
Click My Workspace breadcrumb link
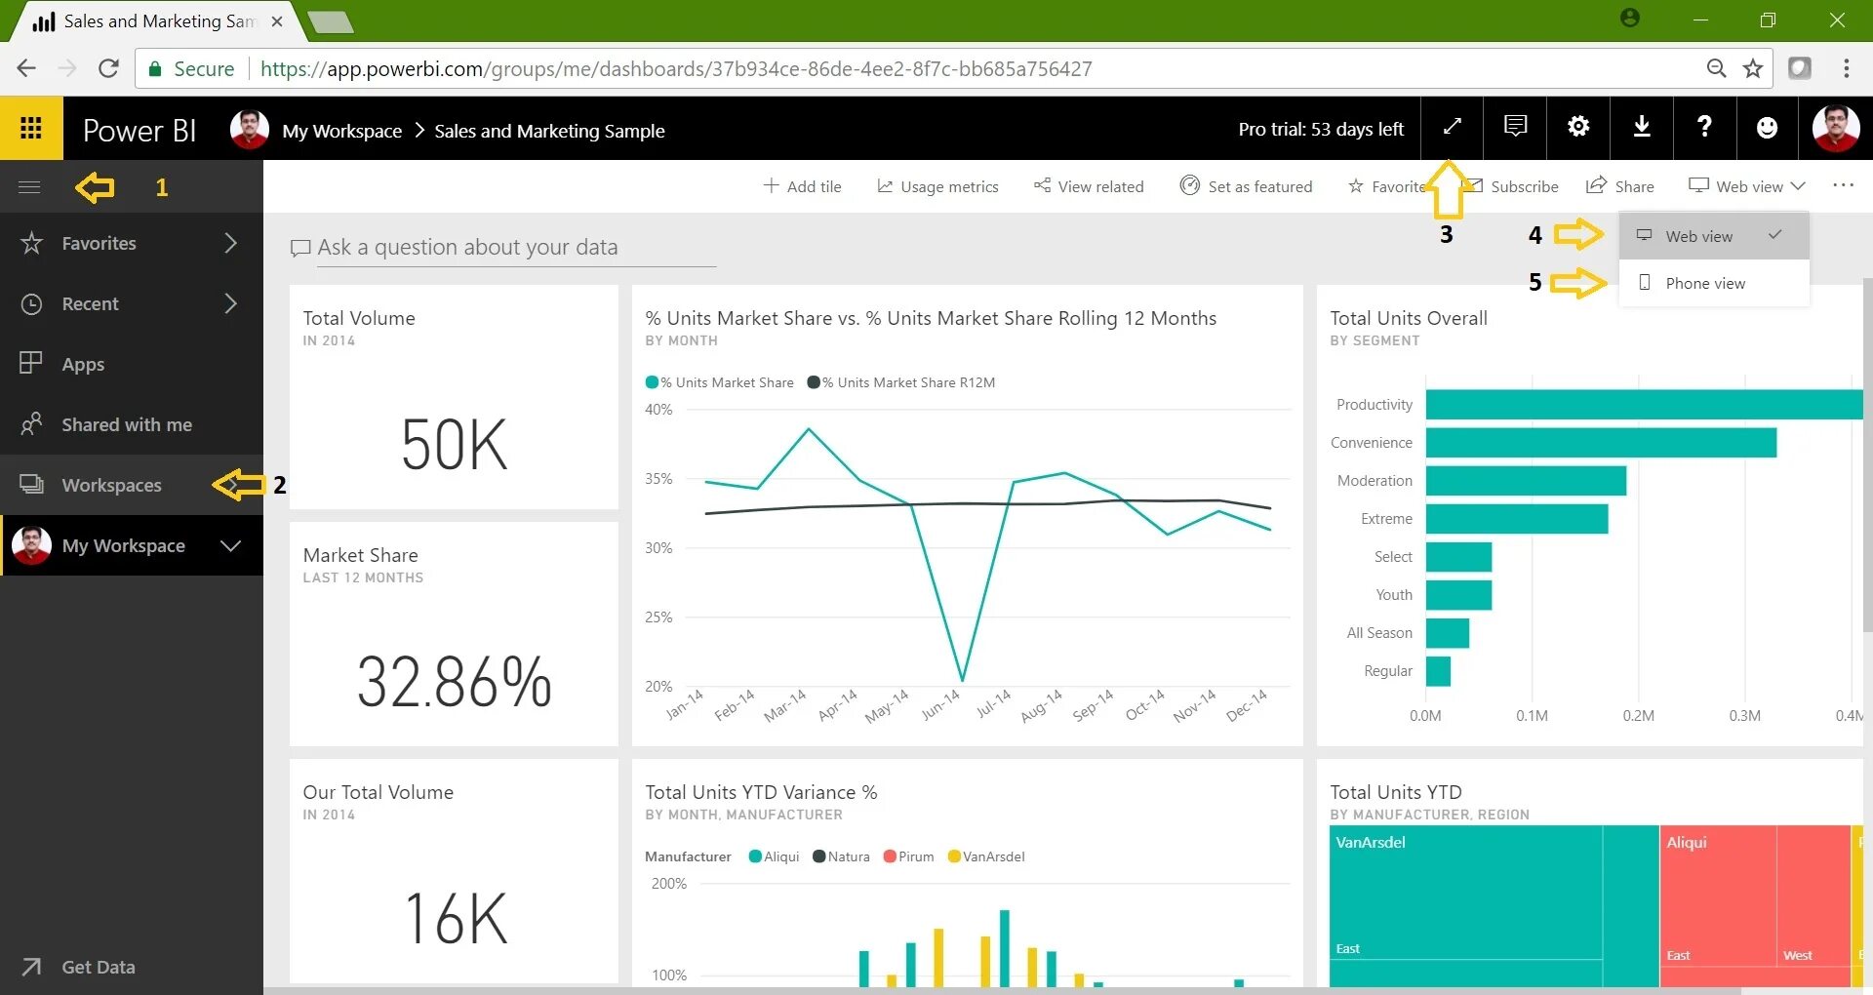(x=341, y=131)
